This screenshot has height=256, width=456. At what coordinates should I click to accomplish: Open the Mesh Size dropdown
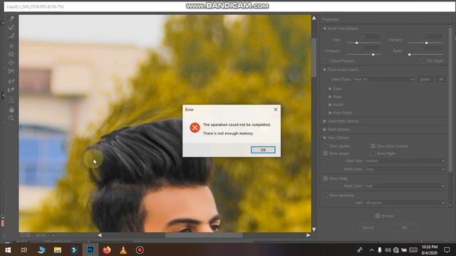[405, 161]
